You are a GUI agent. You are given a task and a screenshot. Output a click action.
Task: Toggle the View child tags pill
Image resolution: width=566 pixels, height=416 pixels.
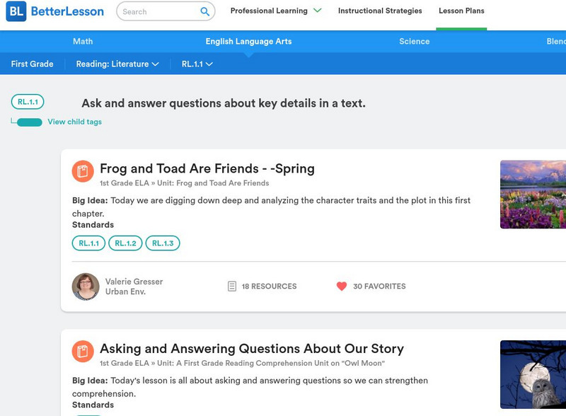[30, 122]
